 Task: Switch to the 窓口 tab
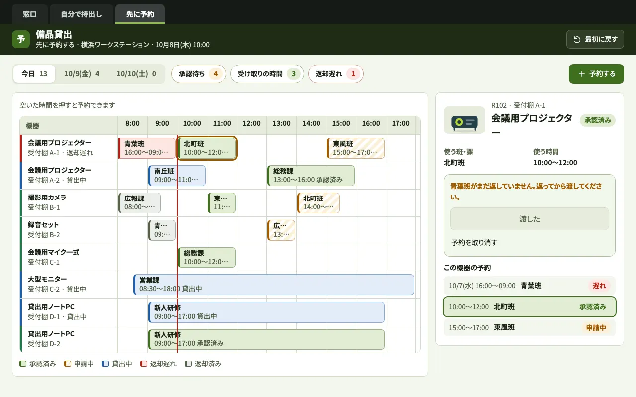coord(30,14)
